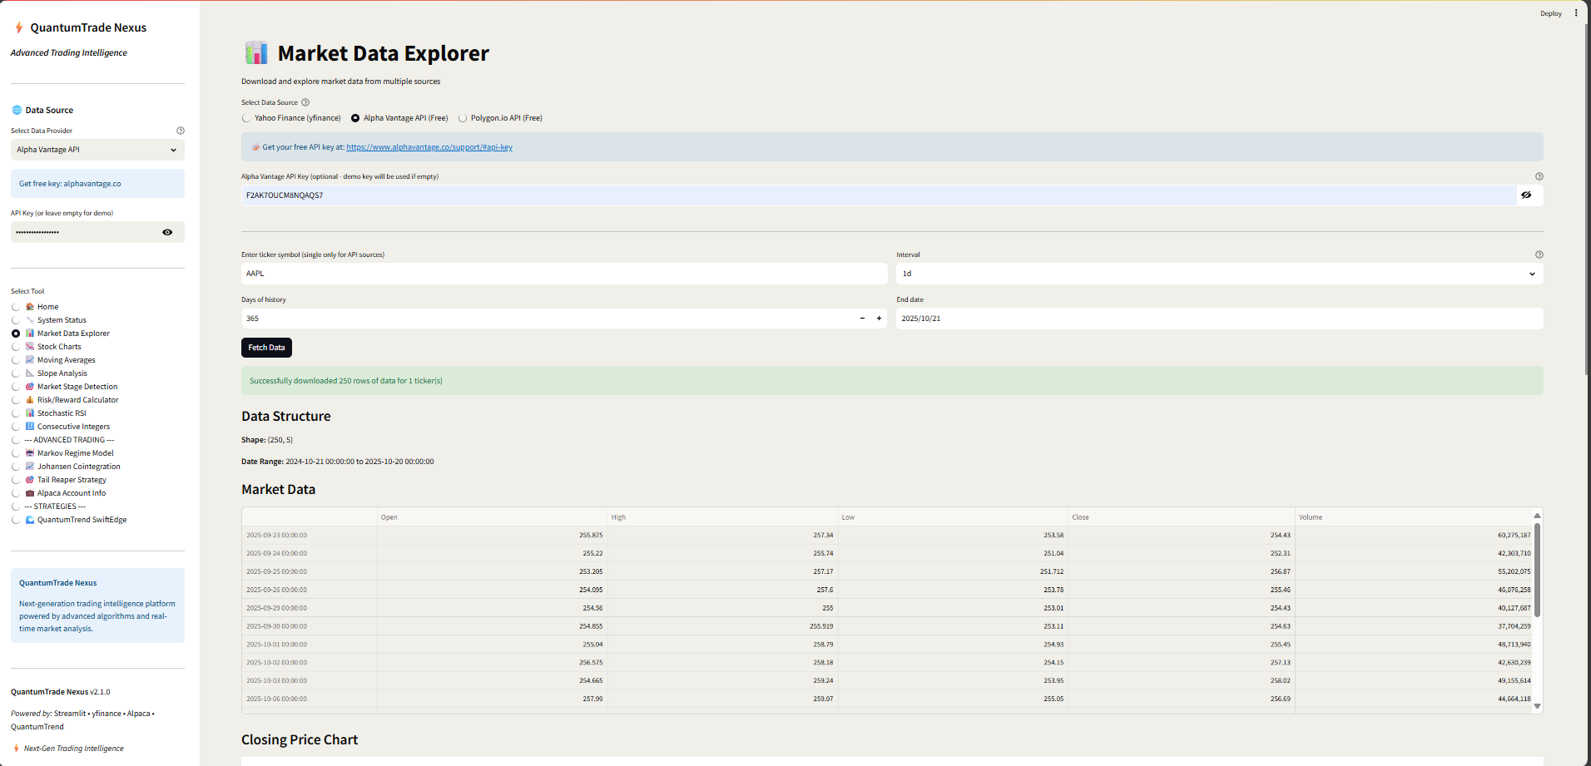The height and width of the screenshot is (766, 1591).
Task: Select the Home tool
Action: pos(36,307)
